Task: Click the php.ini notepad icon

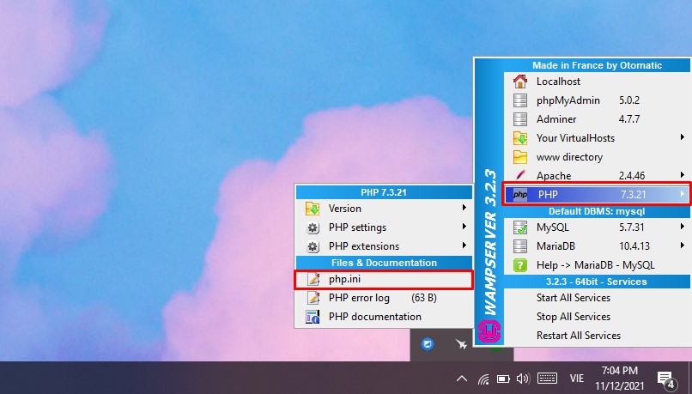Action: coord(313,279)
